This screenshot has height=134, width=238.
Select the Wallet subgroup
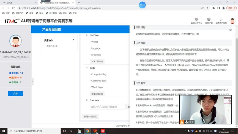point(95,42)
